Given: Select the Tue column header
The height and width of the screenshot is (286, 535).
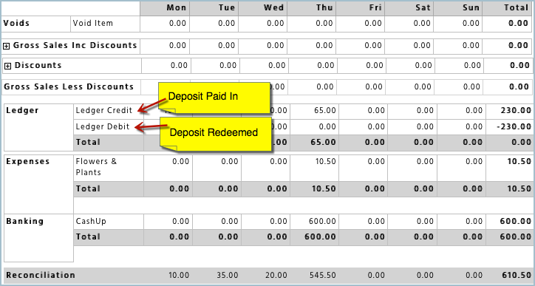Looking at the screenshot, I should tap(227, 8).
